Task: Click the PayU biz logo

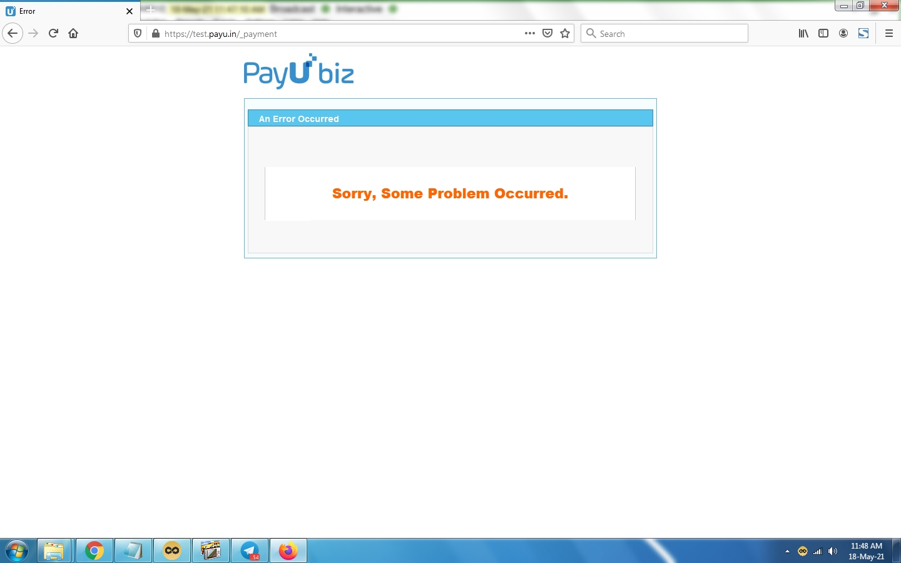Action: click(299, 71)
